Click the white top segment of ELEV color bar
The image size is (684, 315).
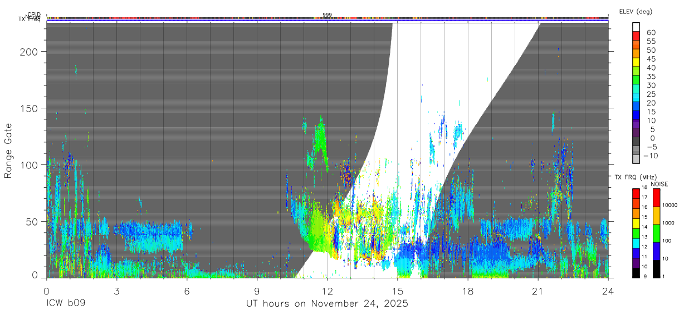pyautogui.click(x=636, y=27)
